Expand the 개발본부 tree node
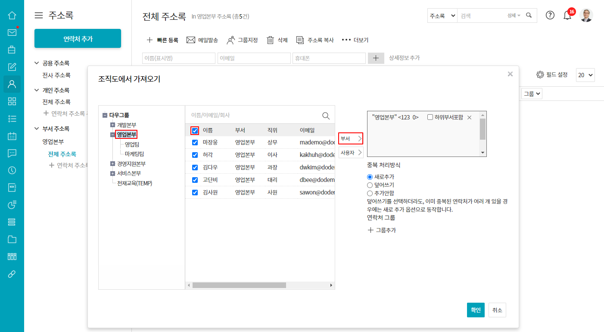The height and width of the screenshot is (332, 604). coord(113,125)
